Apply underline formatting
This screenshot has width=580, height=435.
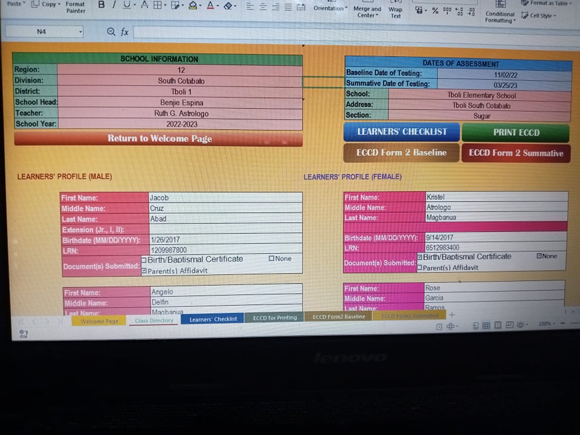127,5
